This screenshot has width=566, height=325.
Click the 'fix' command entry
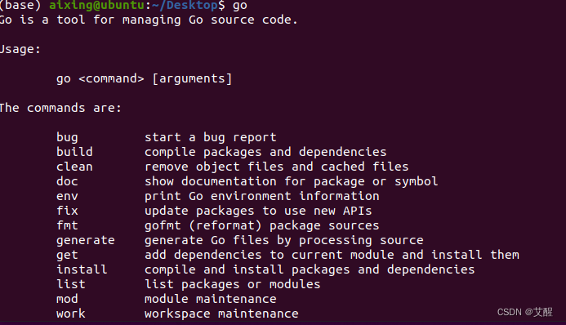pos(67,211)
